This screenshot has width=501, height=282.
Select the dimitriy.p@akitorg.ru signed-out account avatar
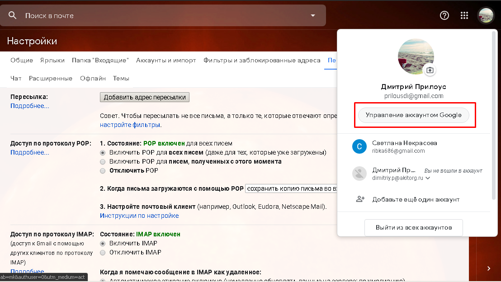click(x=359, y=174)
